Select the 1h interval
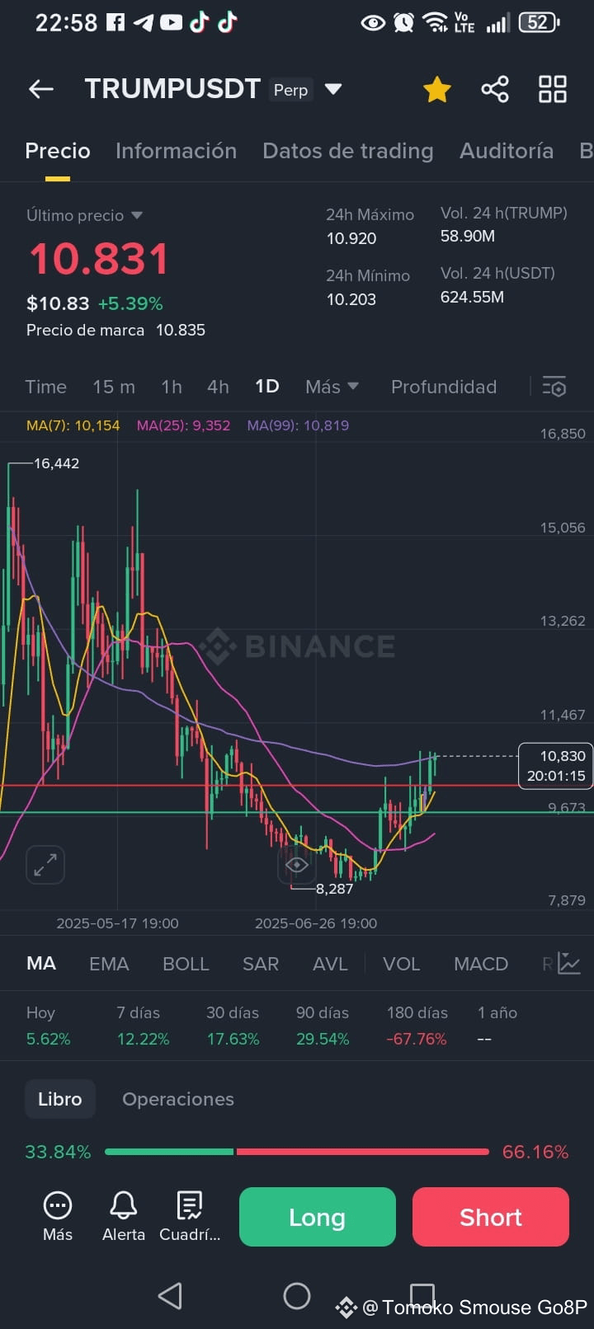594x1329 pixels. [x=172, y=387]
